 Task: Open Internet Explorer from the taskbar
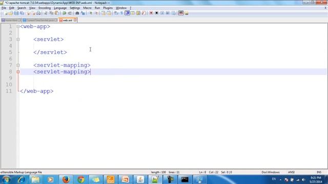pyautogui.click(x=21, y=179)
